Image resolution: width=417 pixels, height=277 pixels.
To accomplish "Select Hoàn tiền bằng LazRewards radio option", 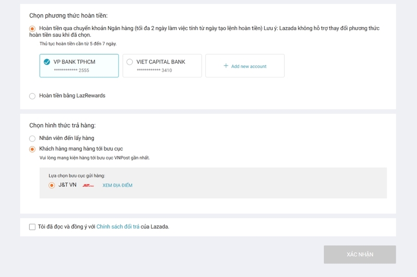I will [x=32, y=96].
